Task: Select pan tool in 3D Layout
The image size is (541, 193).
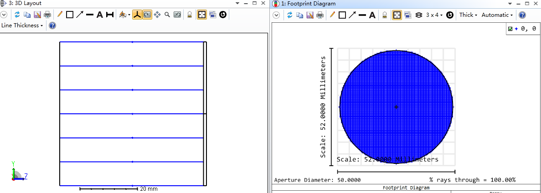Action: (157, 15)
